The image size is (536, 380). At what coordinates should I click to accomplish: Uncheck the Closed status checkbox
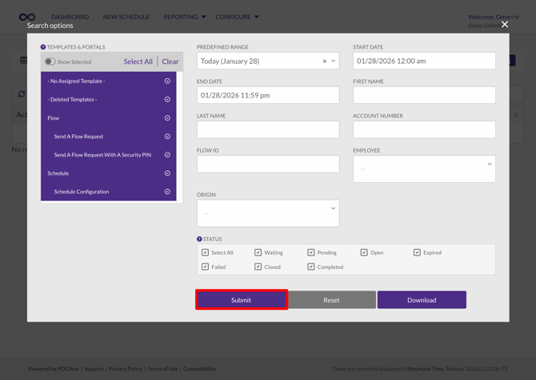point(258,267)
